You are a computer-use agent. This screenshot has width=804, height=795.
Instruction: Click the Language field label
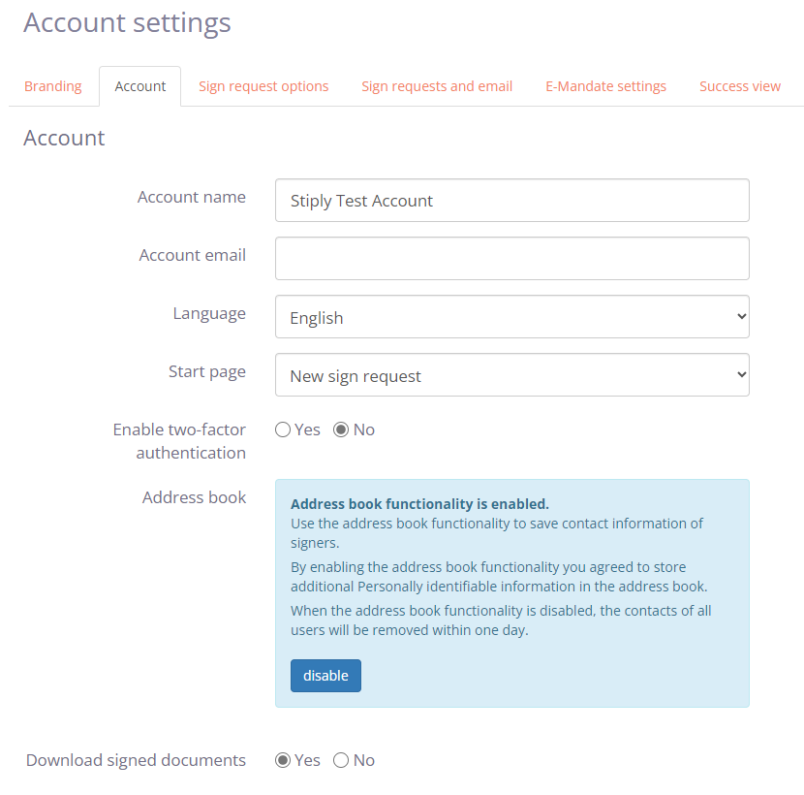(209, 313)
